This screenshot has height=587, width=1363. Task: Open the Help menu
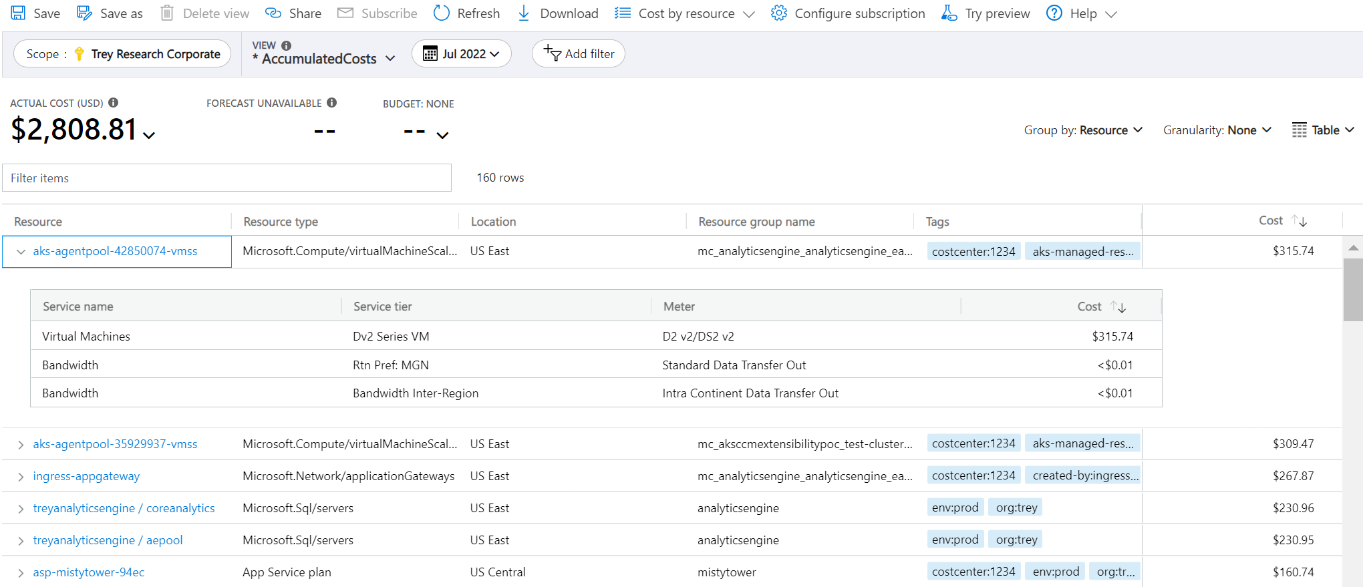[1082, 13]
